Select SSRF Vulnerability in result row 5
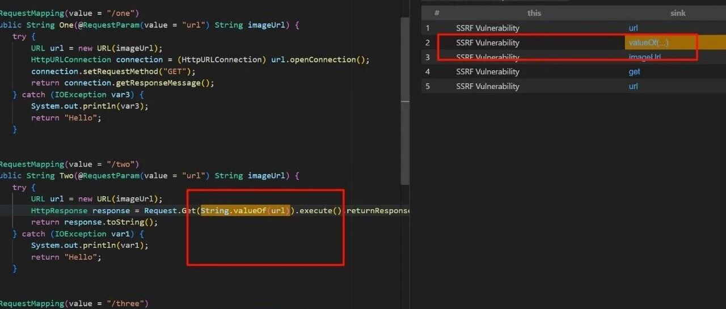Screen dimensions: 726x309 coord(487,86)
